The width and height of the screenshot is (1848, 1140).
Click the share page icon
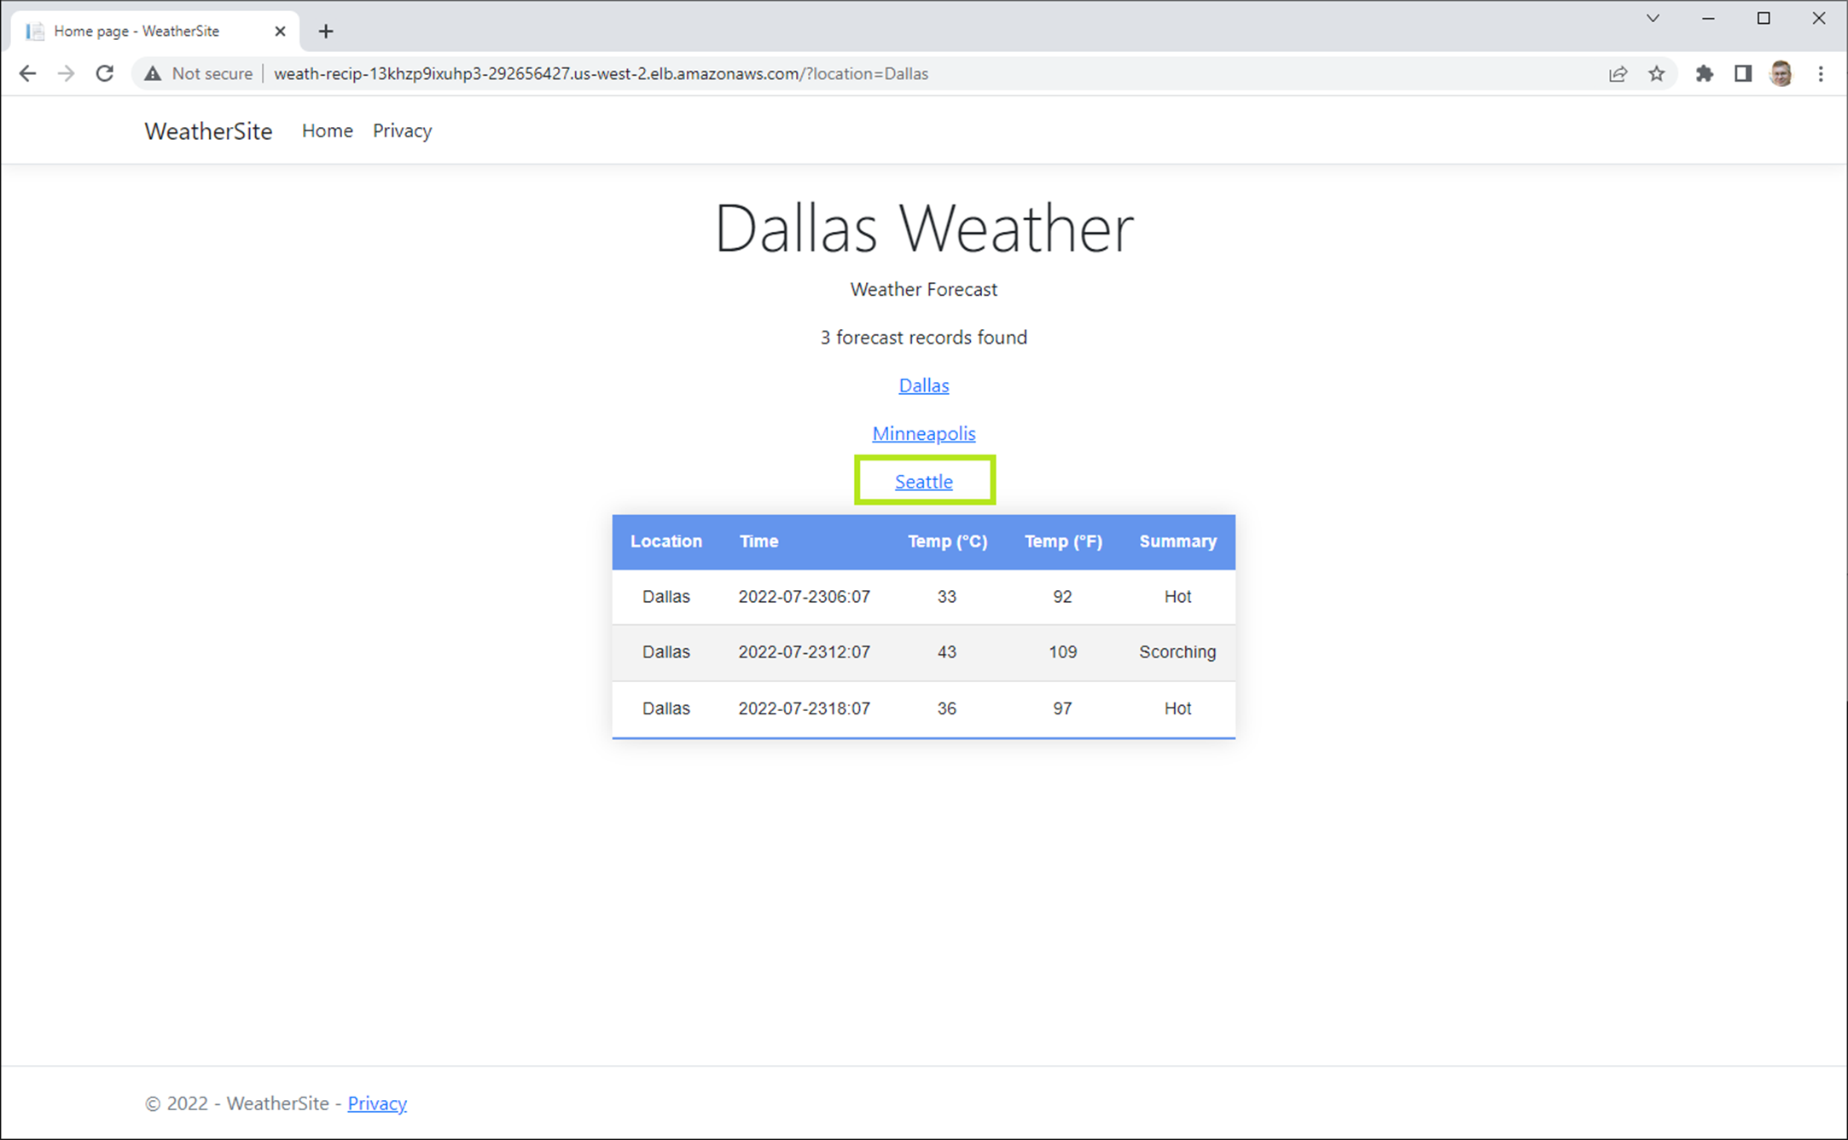click(1614, 72)
